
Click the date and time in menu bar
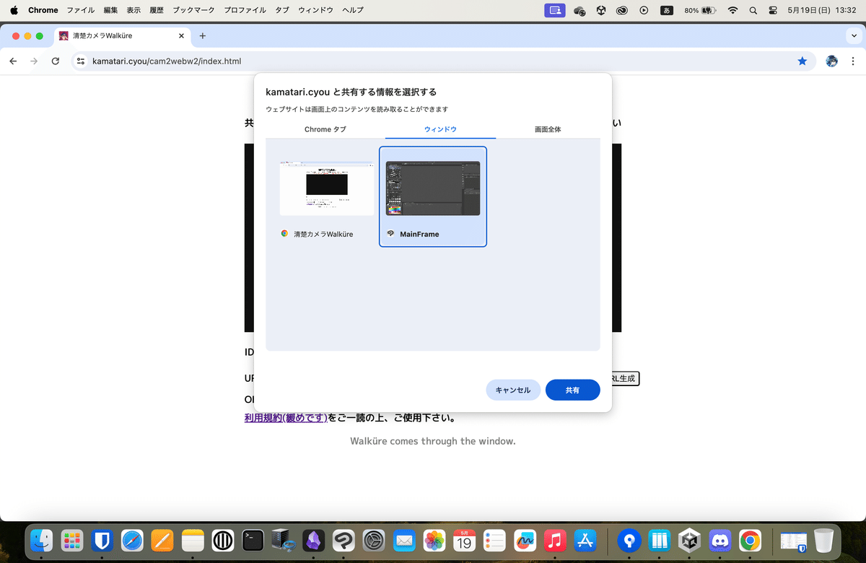822,10
